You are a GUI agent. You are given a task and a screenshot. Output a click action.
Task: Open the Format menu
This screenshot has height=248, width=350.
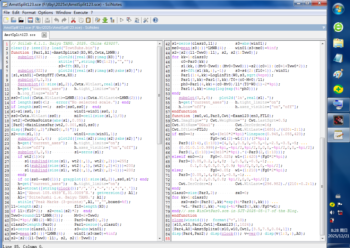click(x=29, y=12)
